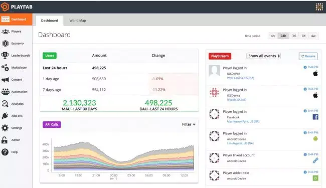Click the PlayStream Resume button

tap(308, 56)
